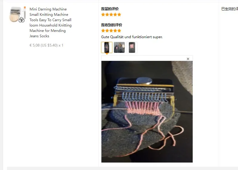Click second star under 我留的评价
Image resolution: width=238 pixels, height=170 pixels.
(107, 15)
